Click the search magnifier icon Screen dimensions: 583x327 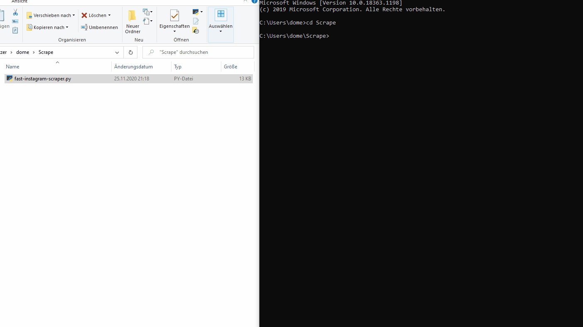point(152,52)
